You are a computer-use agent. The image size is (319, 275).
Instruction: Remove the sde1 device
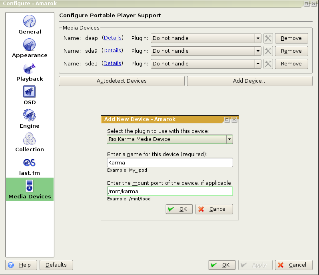pos(291,64)
